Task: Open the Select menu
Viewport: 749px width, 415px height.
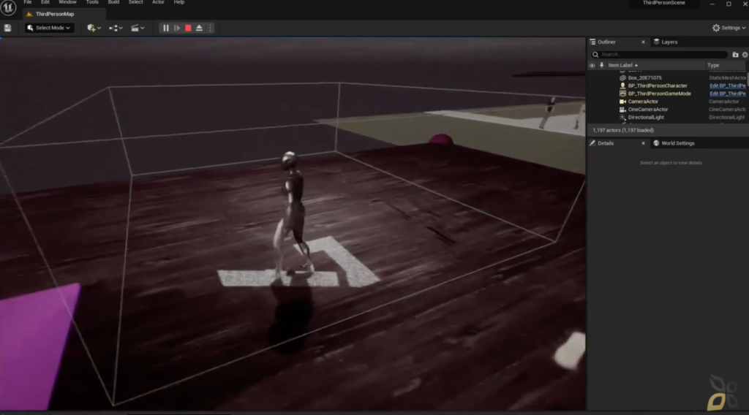Action: [x=135, y=2]
